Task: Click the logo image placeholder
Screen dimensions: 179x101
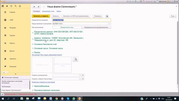Action: [x=42, y=65]
